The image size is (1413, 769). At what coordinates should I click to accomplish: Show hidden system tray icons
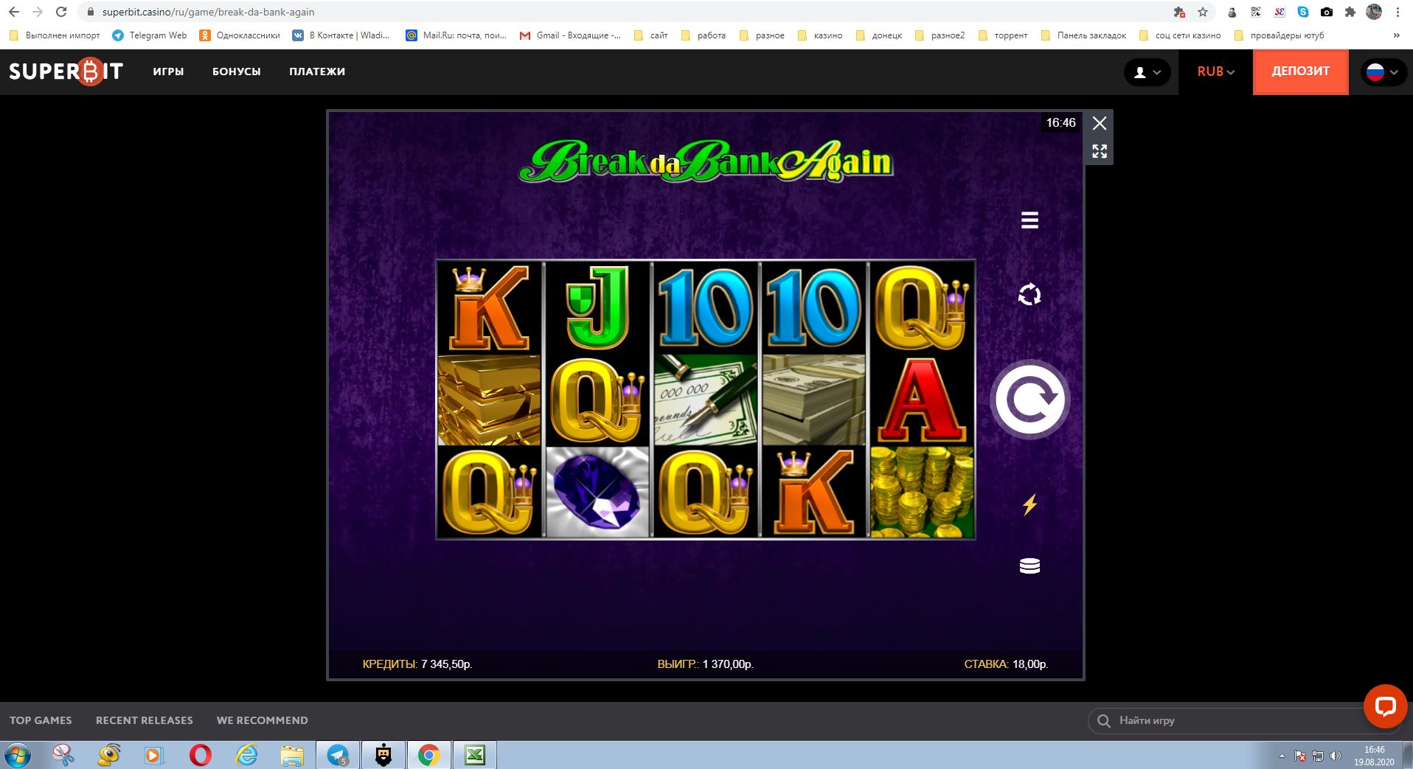(x=1282, y=756)
